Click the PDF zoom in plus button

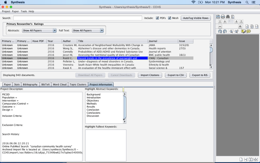[240, 26]
